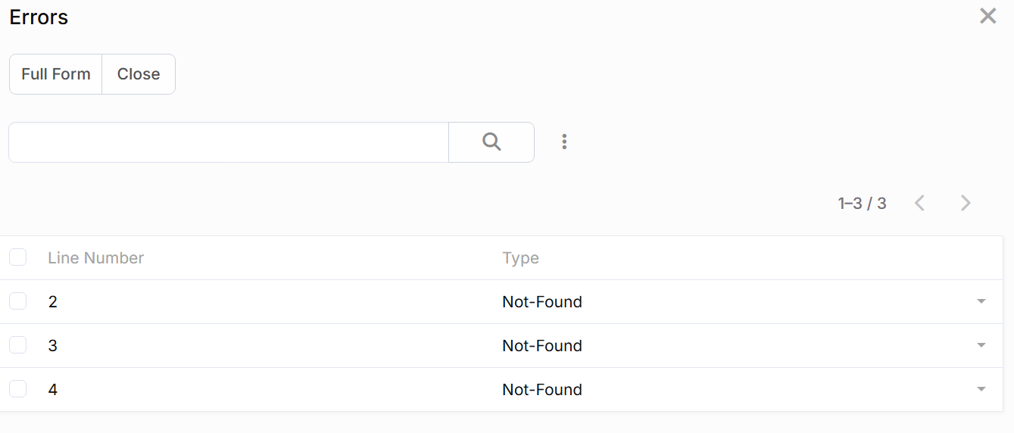Open the Full Form button

56,74
